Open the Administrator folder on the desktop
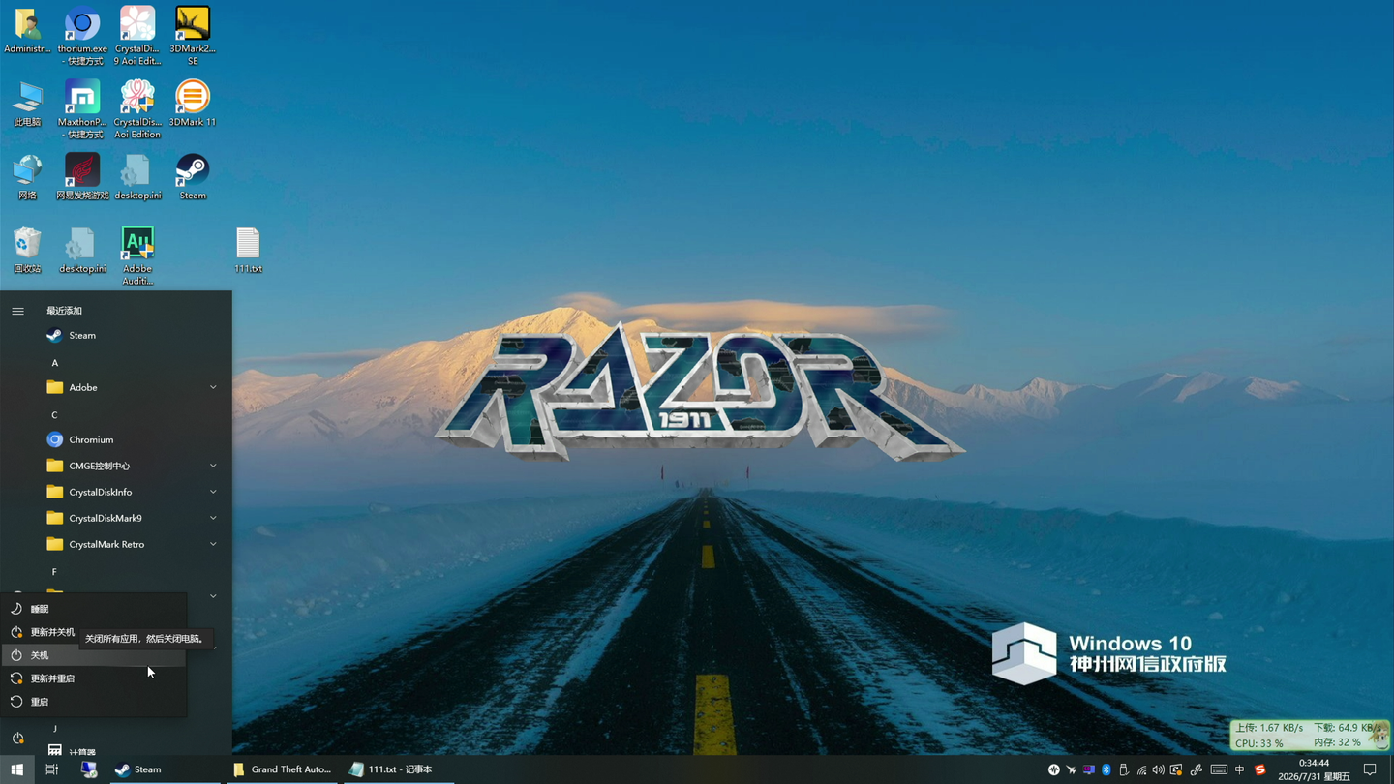The height and width of the screenshot is (784, 1394). click(27, 31)
